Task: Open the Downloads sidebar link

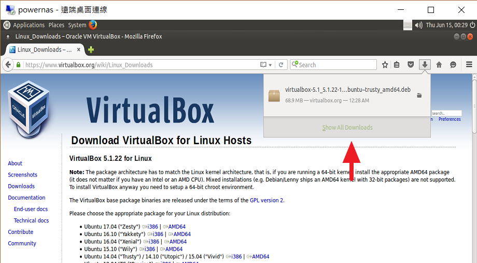Action: point(21,186)
